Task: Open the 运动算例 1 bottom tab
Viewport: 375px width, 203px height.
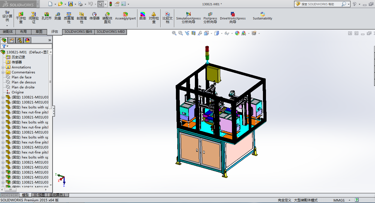Action: (x=57, y=195)
